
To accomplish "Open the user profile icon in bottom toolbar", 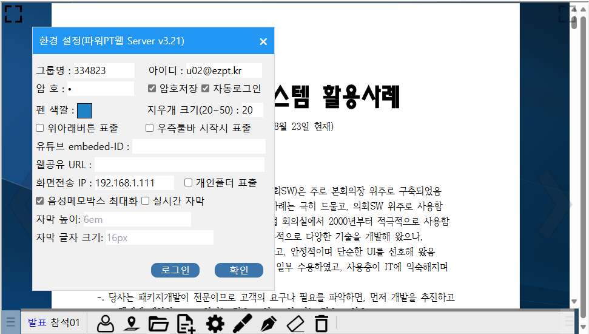I will pos(106,324).
